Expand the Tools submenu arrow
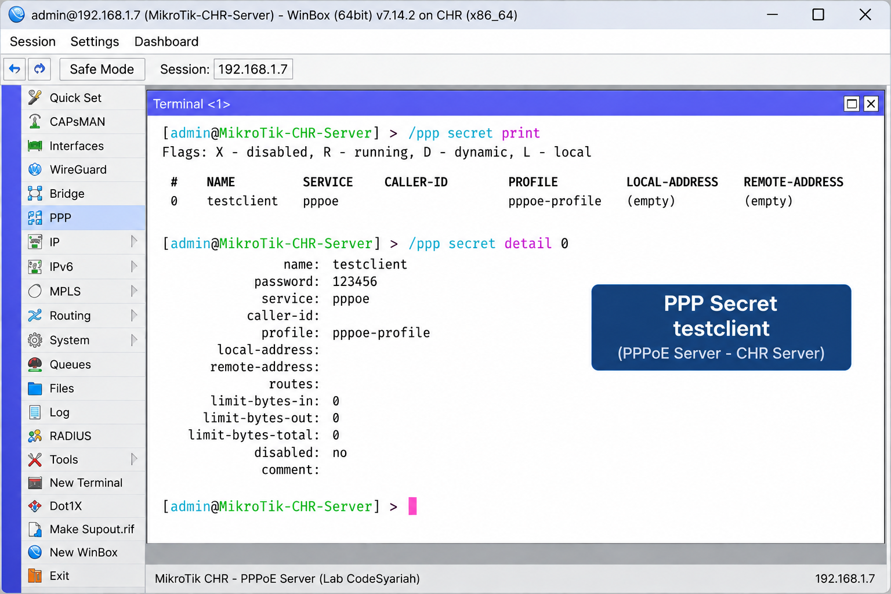The height and width of the screenshot is (594, 891). [134, 459]
